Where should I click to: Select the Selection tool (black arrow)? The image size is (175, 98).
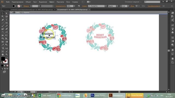[3, 13]
